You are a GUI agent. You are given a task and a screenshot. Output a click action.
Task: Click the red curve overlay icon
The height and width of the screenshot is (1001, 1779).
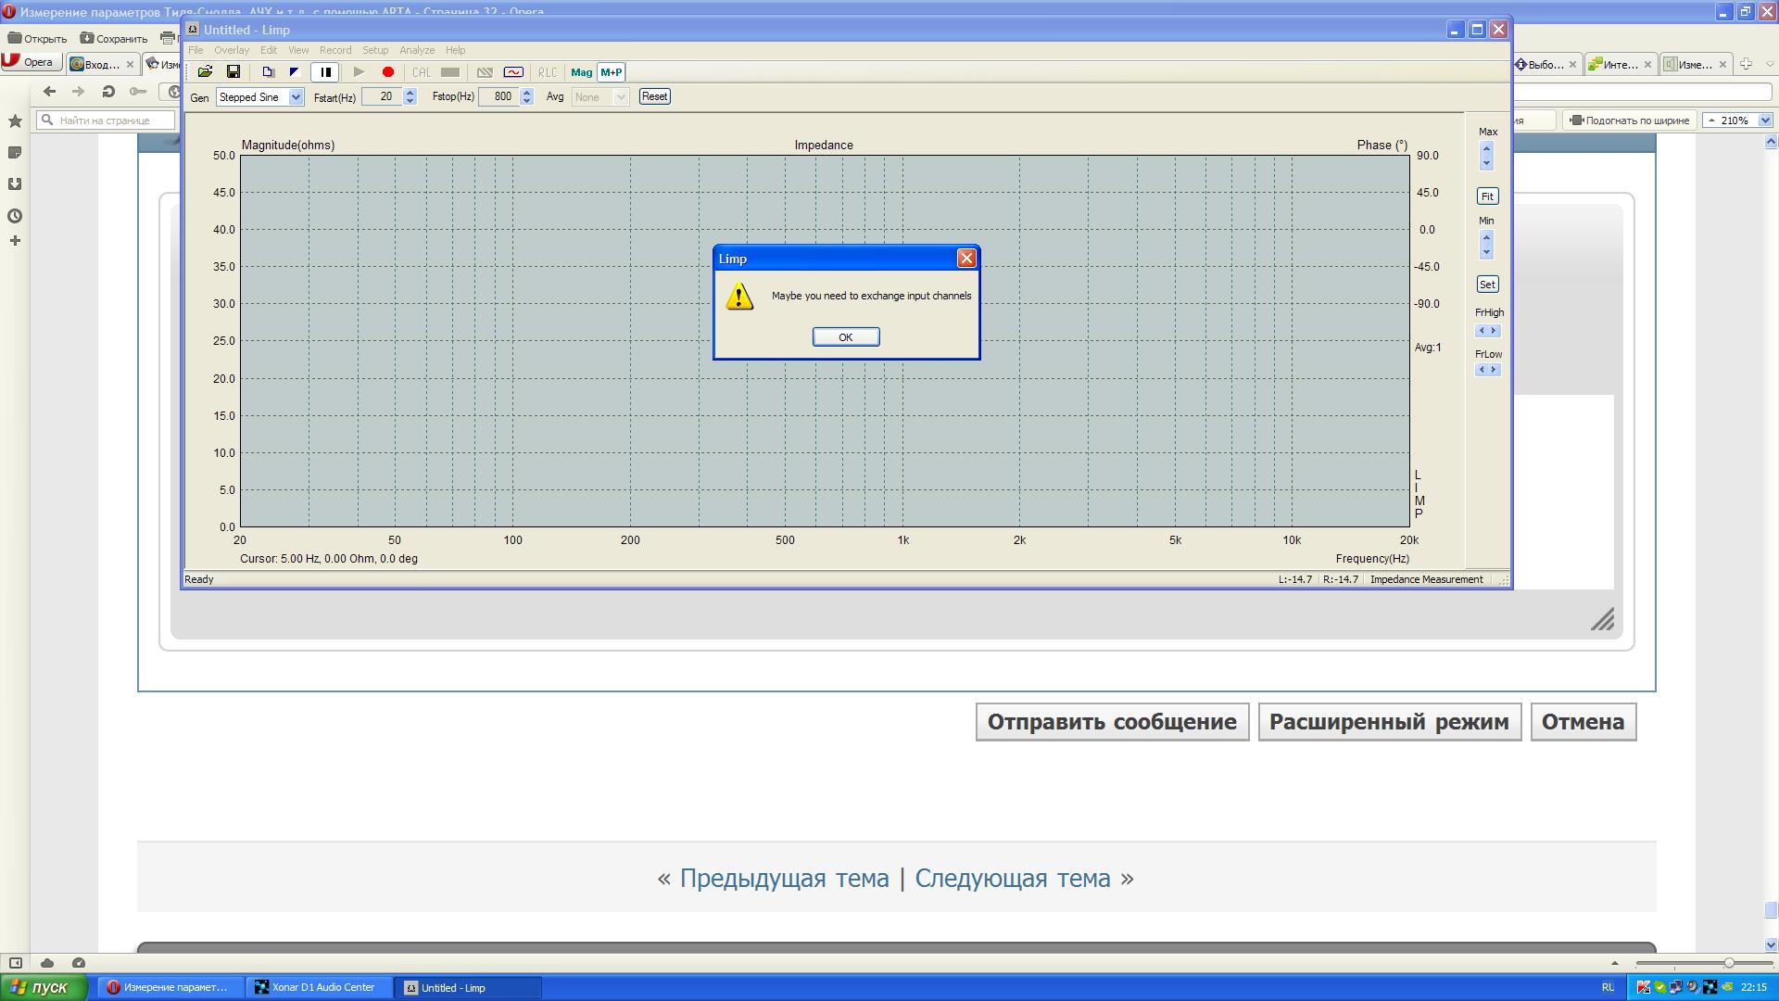[x=513, y=72]
